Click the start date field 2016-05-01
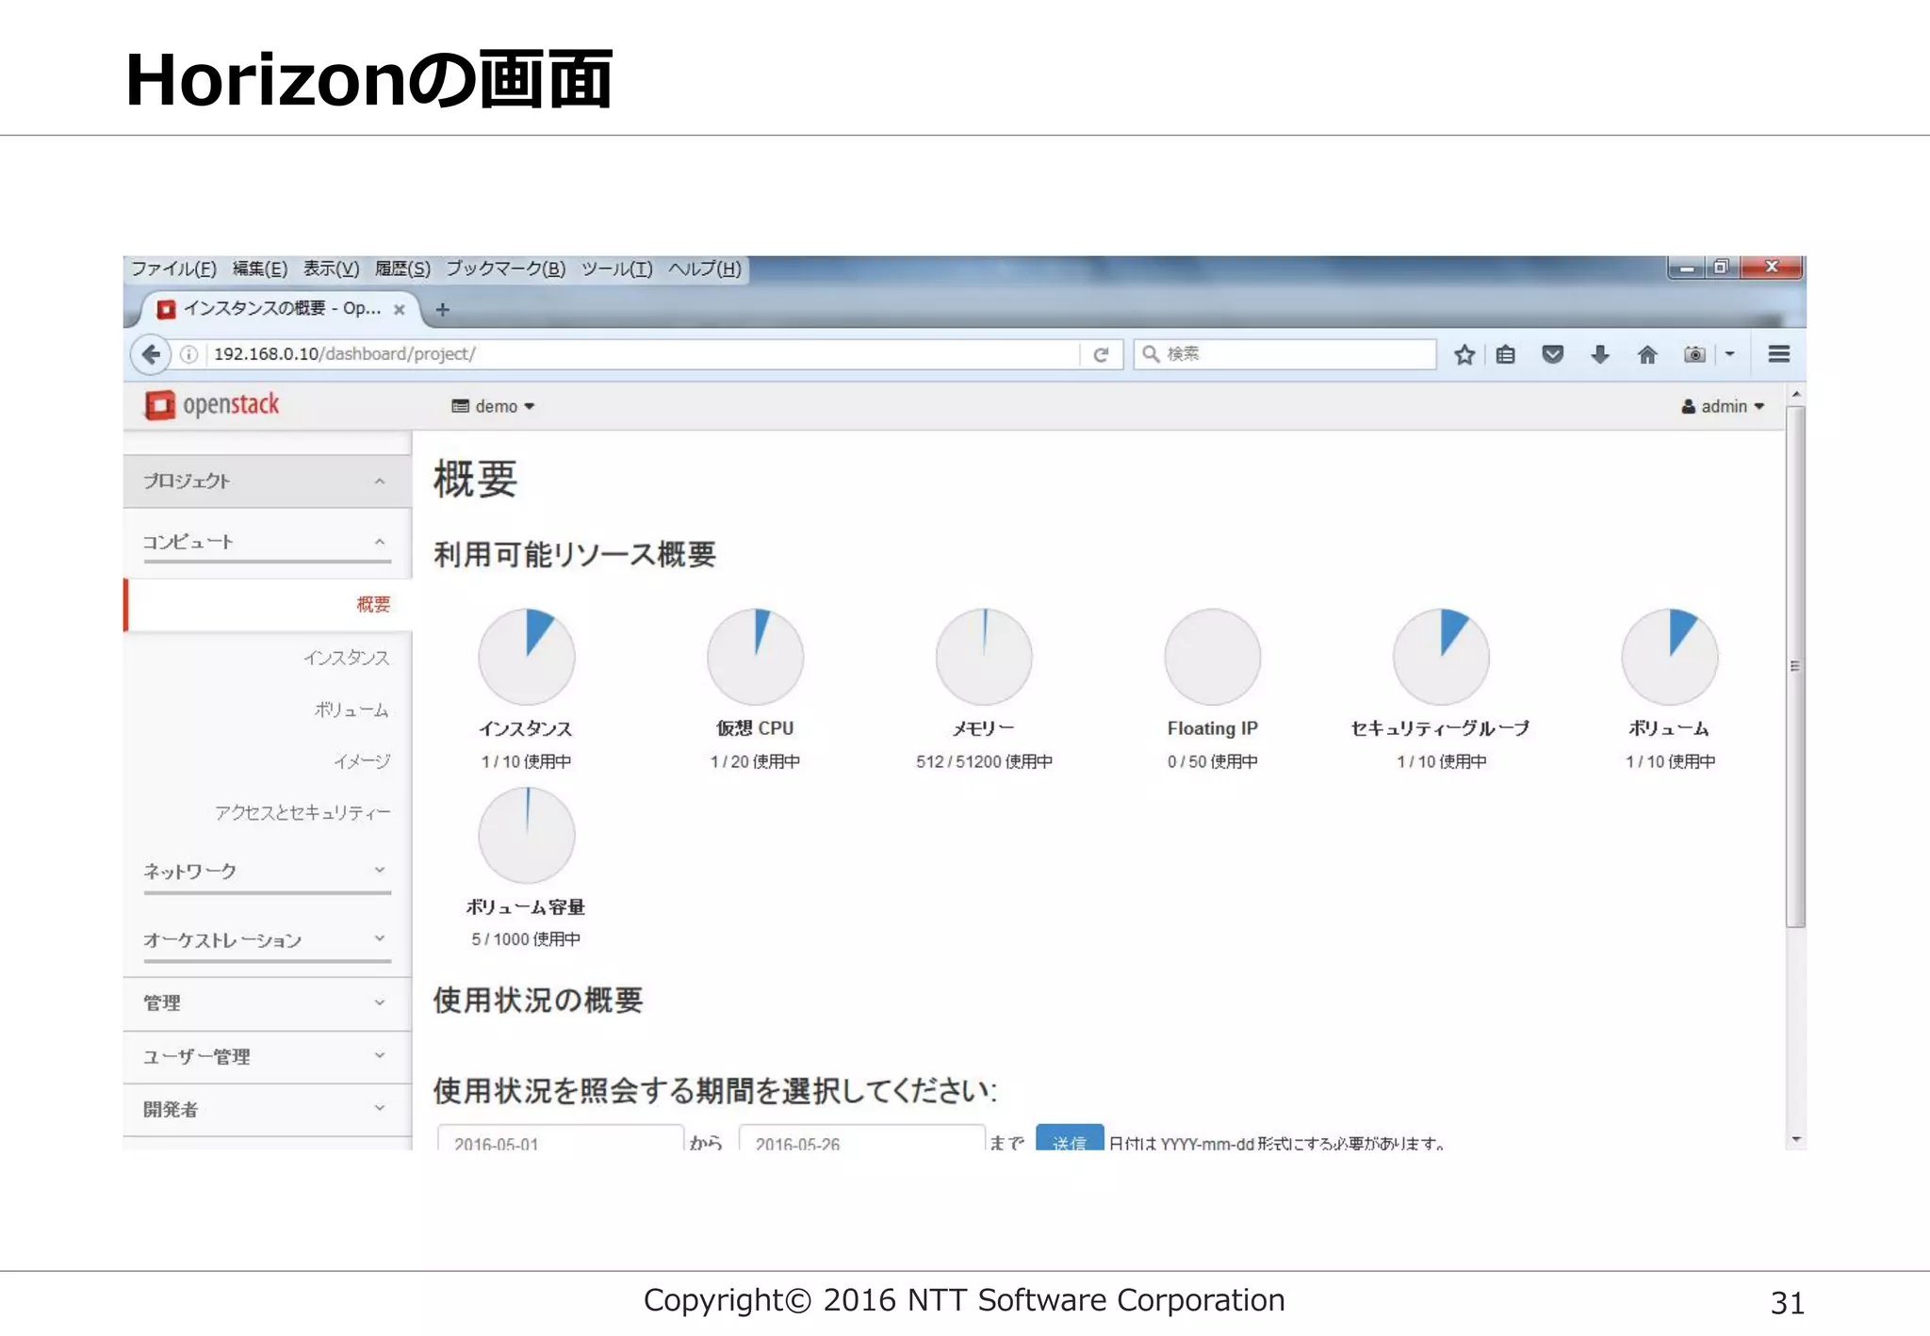The height and width of the screenshot is (1336, 1930). [x=561, y=1137]
